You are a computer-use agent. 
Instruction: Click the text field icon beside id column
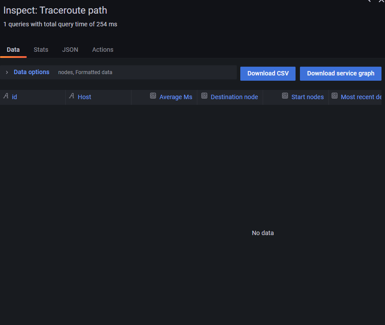[5, 96]
